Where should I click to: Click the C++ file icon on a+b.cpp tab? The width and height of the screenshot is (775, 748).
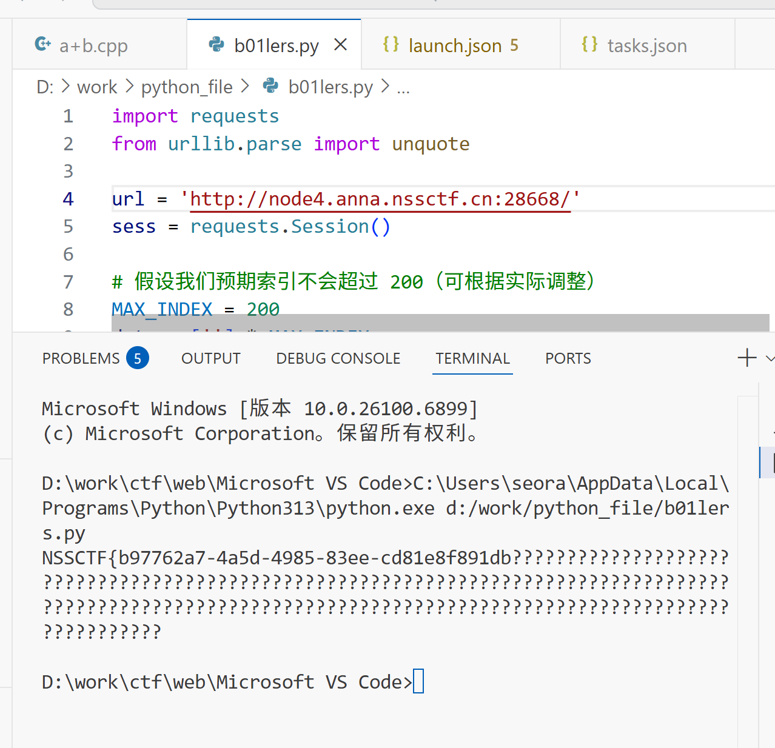pos(43,44)
